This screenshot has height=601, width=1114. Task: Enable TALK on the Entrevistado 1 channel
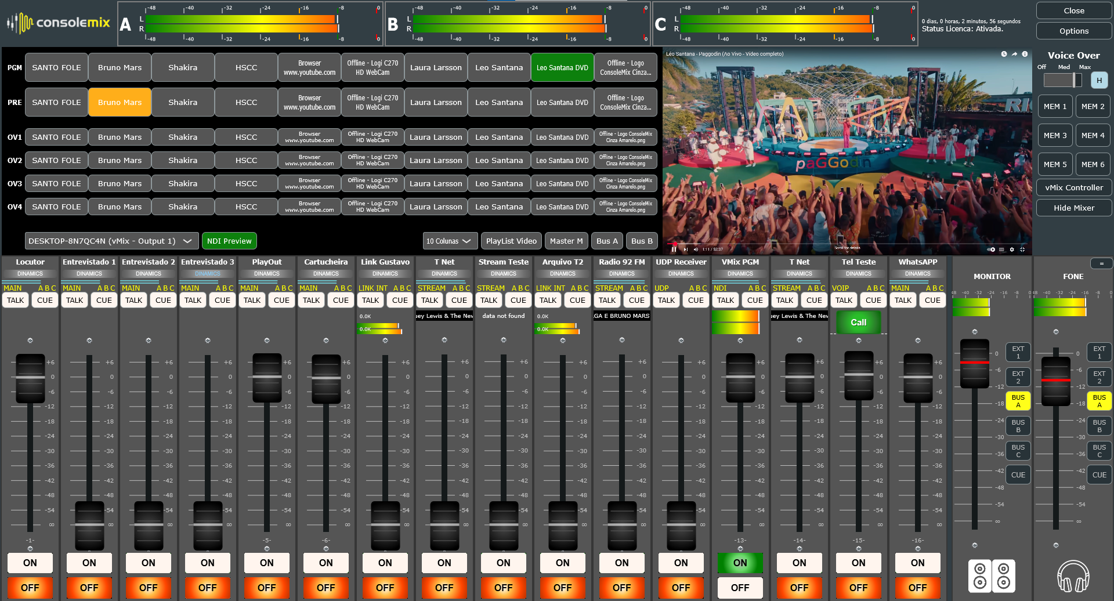[x=74, y=300]
